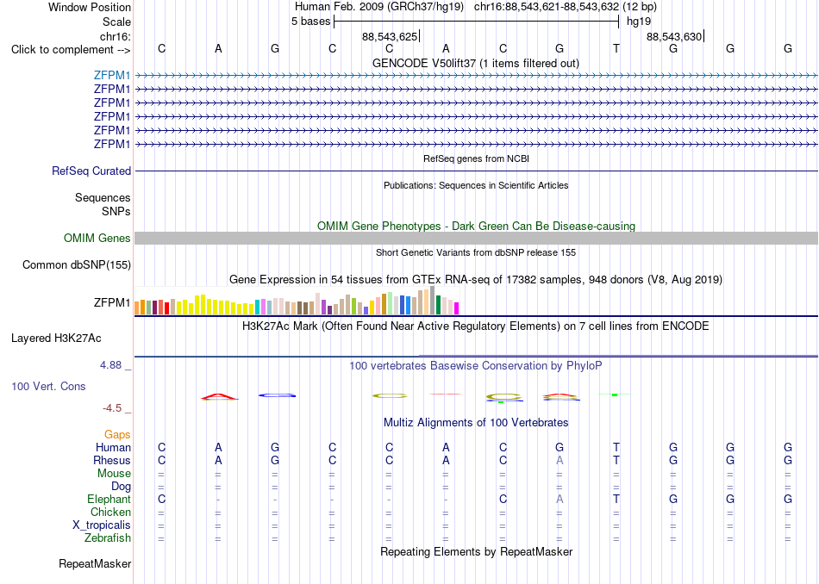Click the SNPs subtrack label
819x584 pixels.
[x=116, y=211]
